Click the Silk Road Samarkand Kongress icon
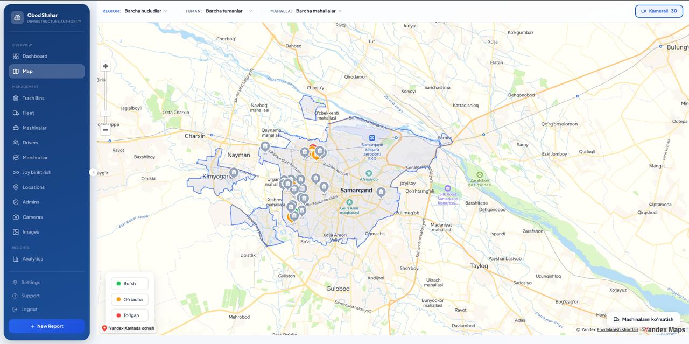This screenshot has width=689, height=344. click(447, 188)
